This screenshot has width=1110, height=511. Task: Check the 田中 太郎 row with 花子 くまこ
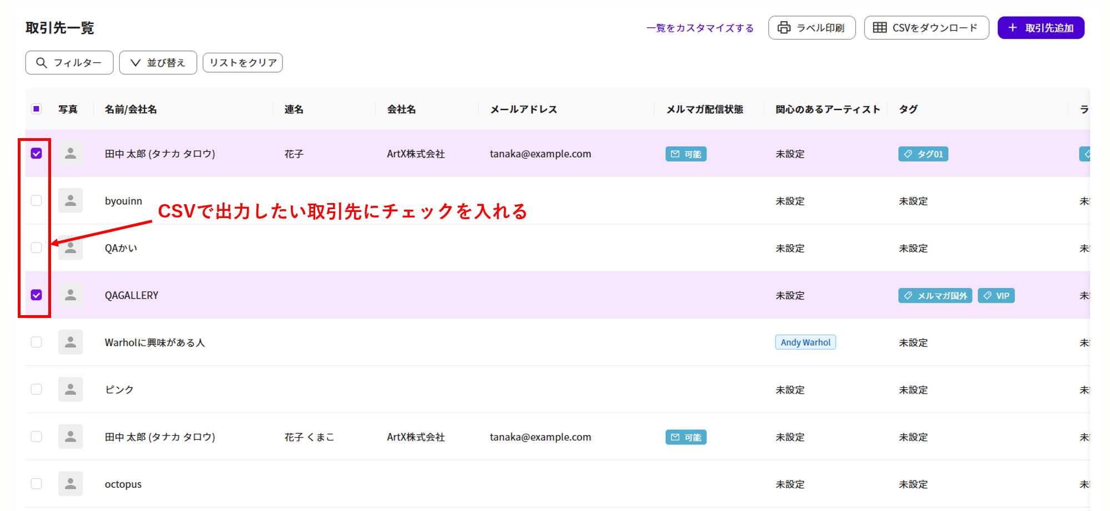click(x=36, y=437)
